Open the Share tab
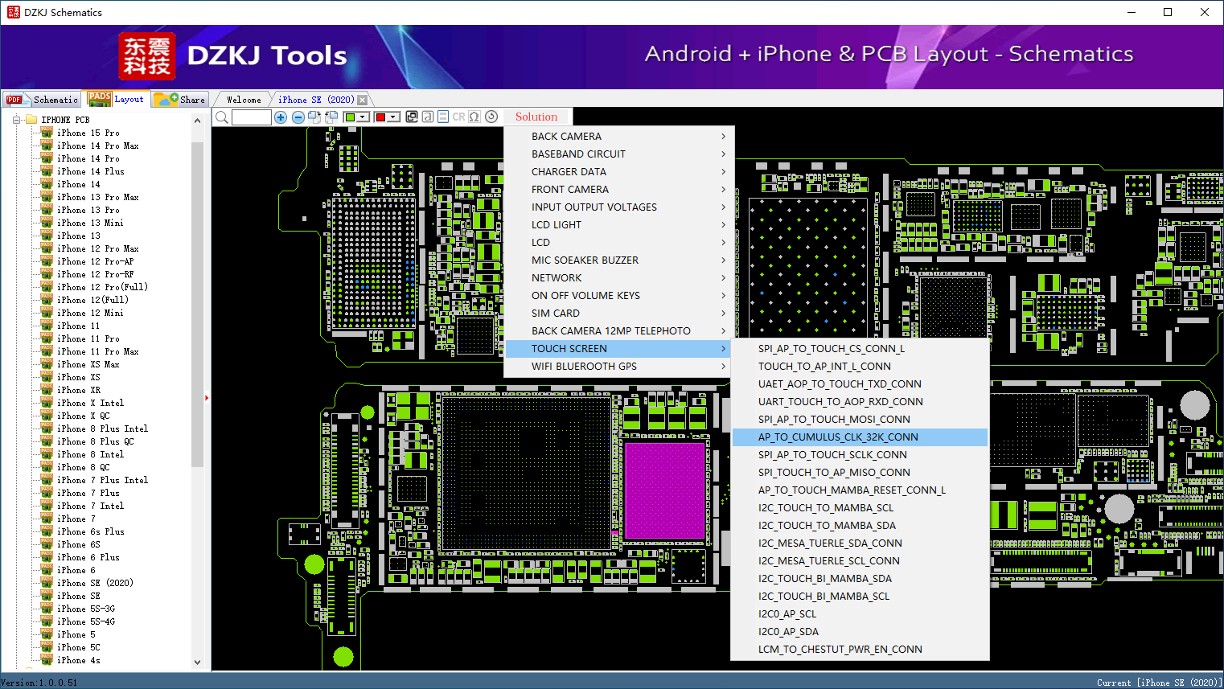This screenshot has height=689, width=1224. [x=180, y=100]
